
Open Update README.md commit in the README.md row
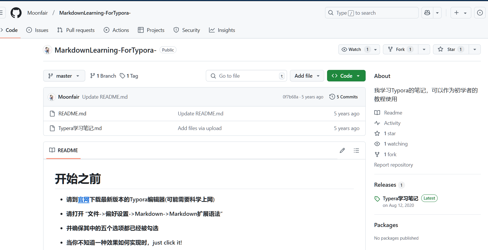200,114
